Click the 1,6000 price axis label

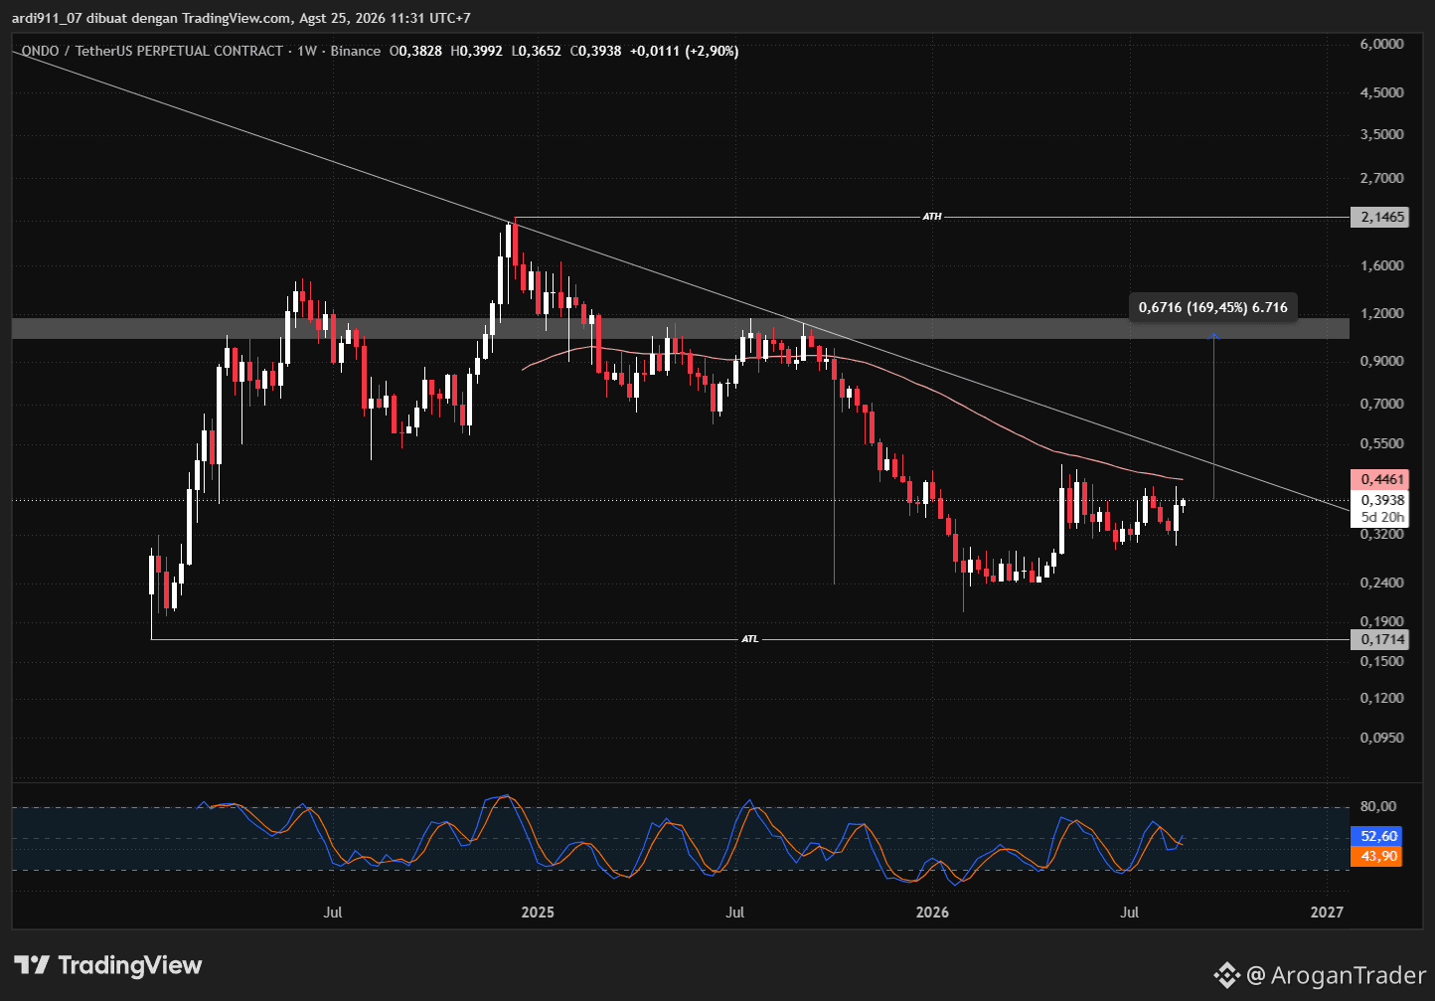1382,265
